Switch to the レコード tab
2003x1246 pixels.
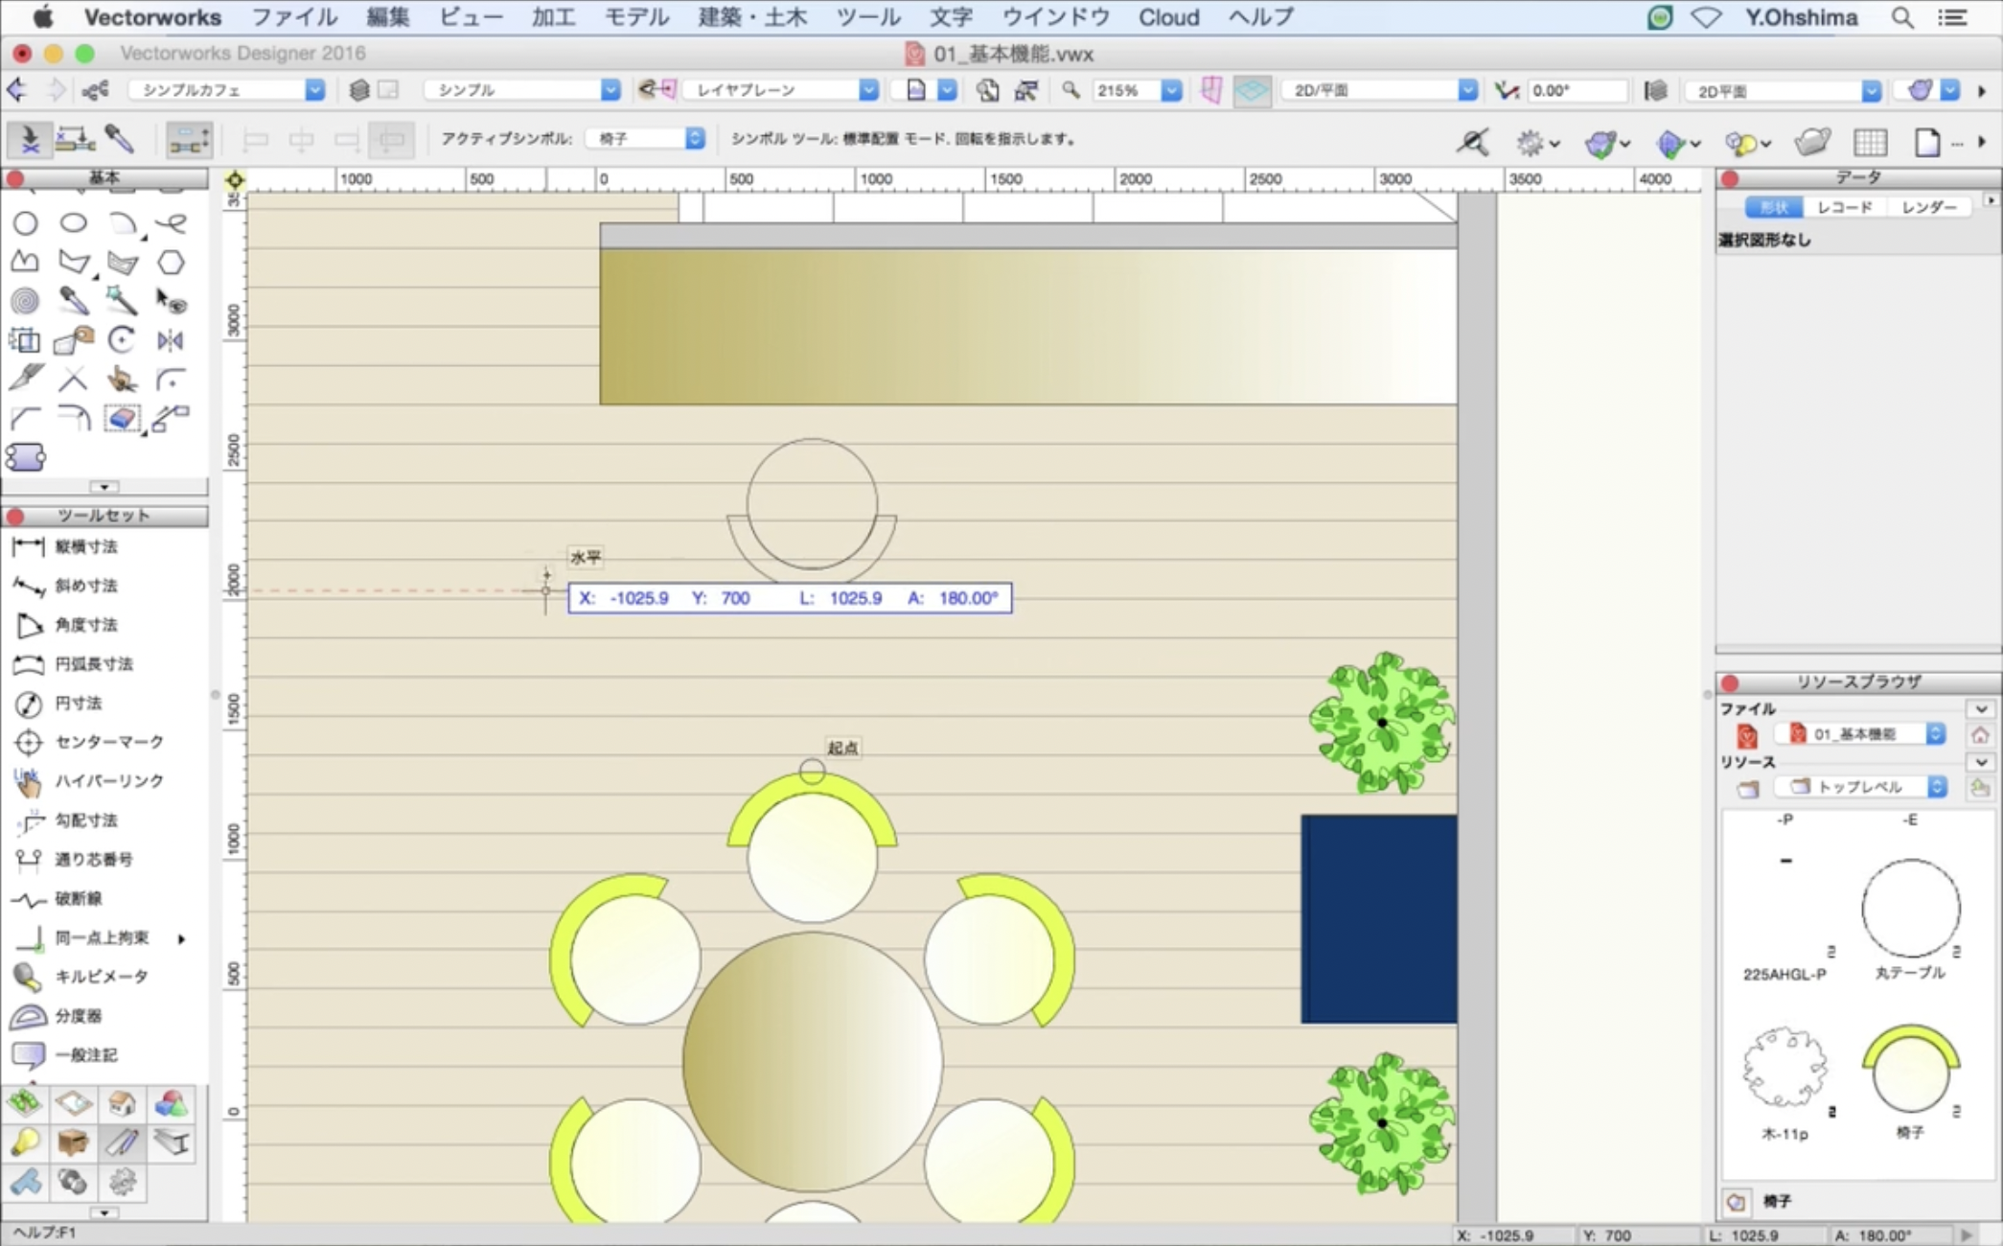[1845, 207]
